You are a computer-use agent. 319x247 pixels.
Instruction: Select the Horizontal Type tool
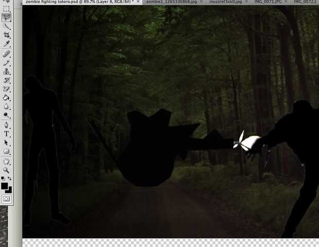[6, 134]
